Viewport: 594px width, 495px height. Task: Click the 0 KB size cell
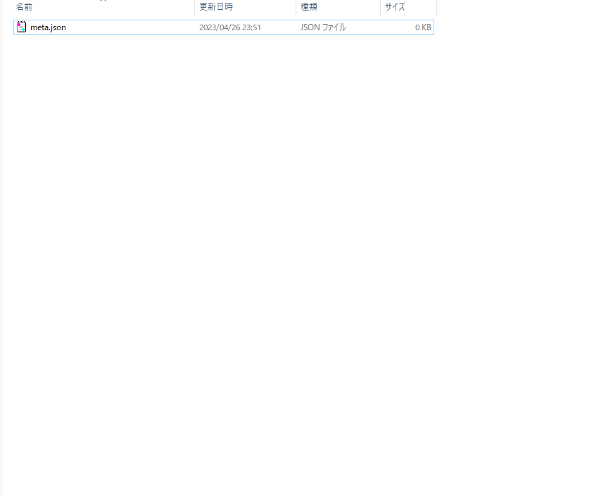[423, 27]
